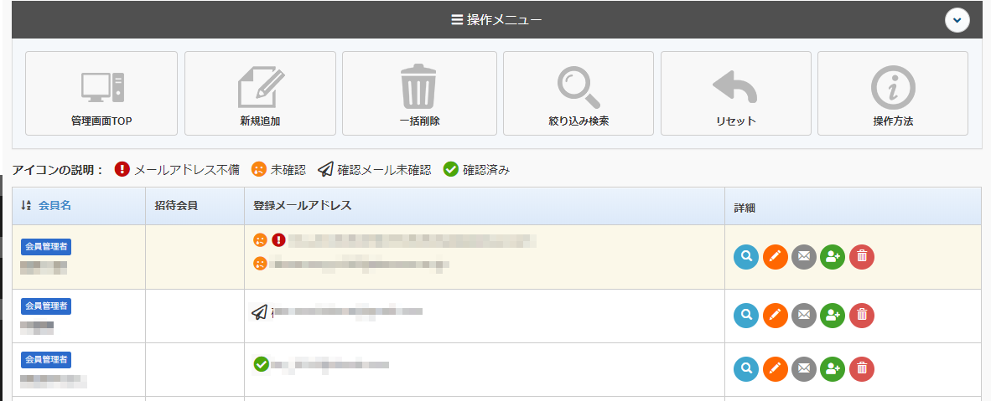Send mail to first row member
The height and width of the screenshot is (401, 991).
tap(804, 257)
